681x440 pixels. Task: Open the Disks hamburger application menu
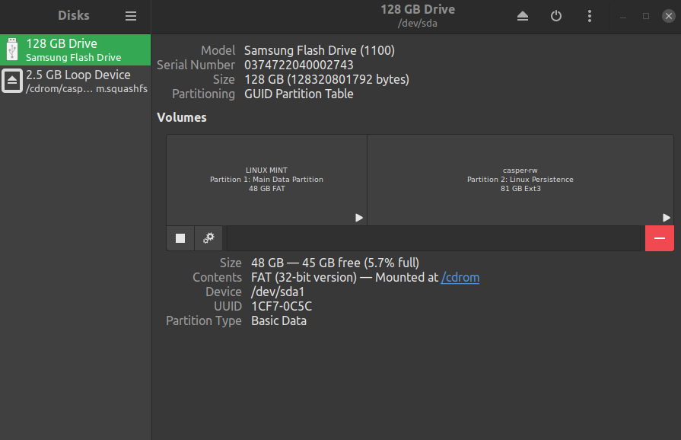[131, 16]
